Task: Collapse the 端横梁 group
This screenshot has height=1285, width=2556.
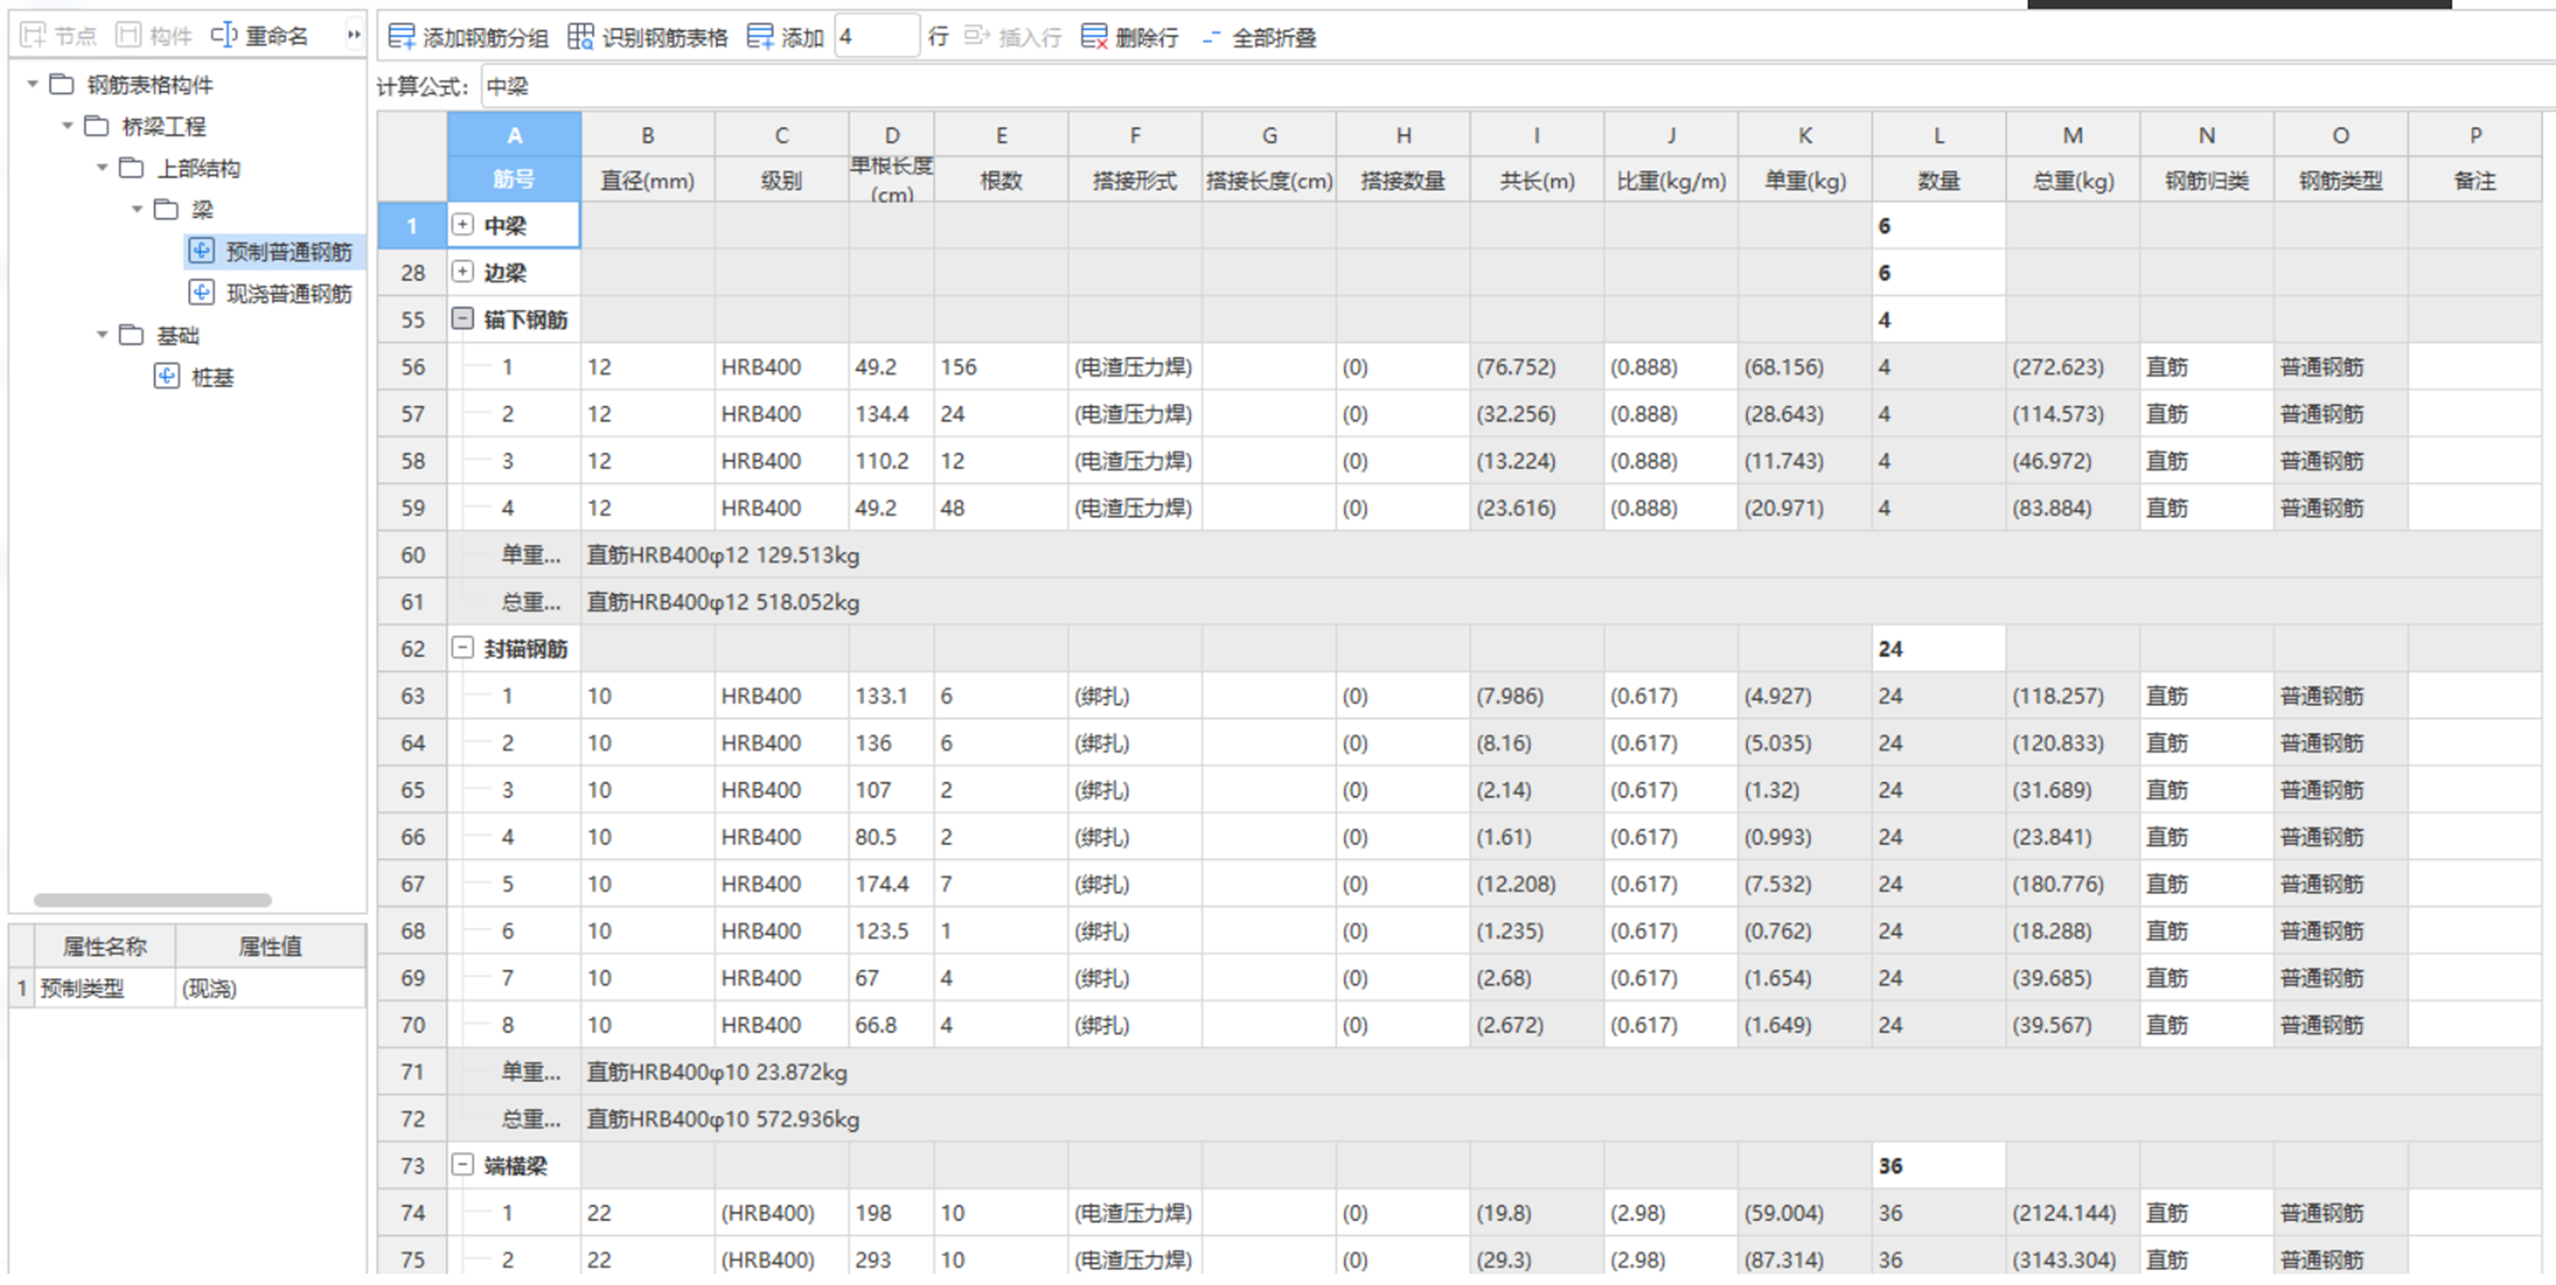Action: click(462, 1164)
